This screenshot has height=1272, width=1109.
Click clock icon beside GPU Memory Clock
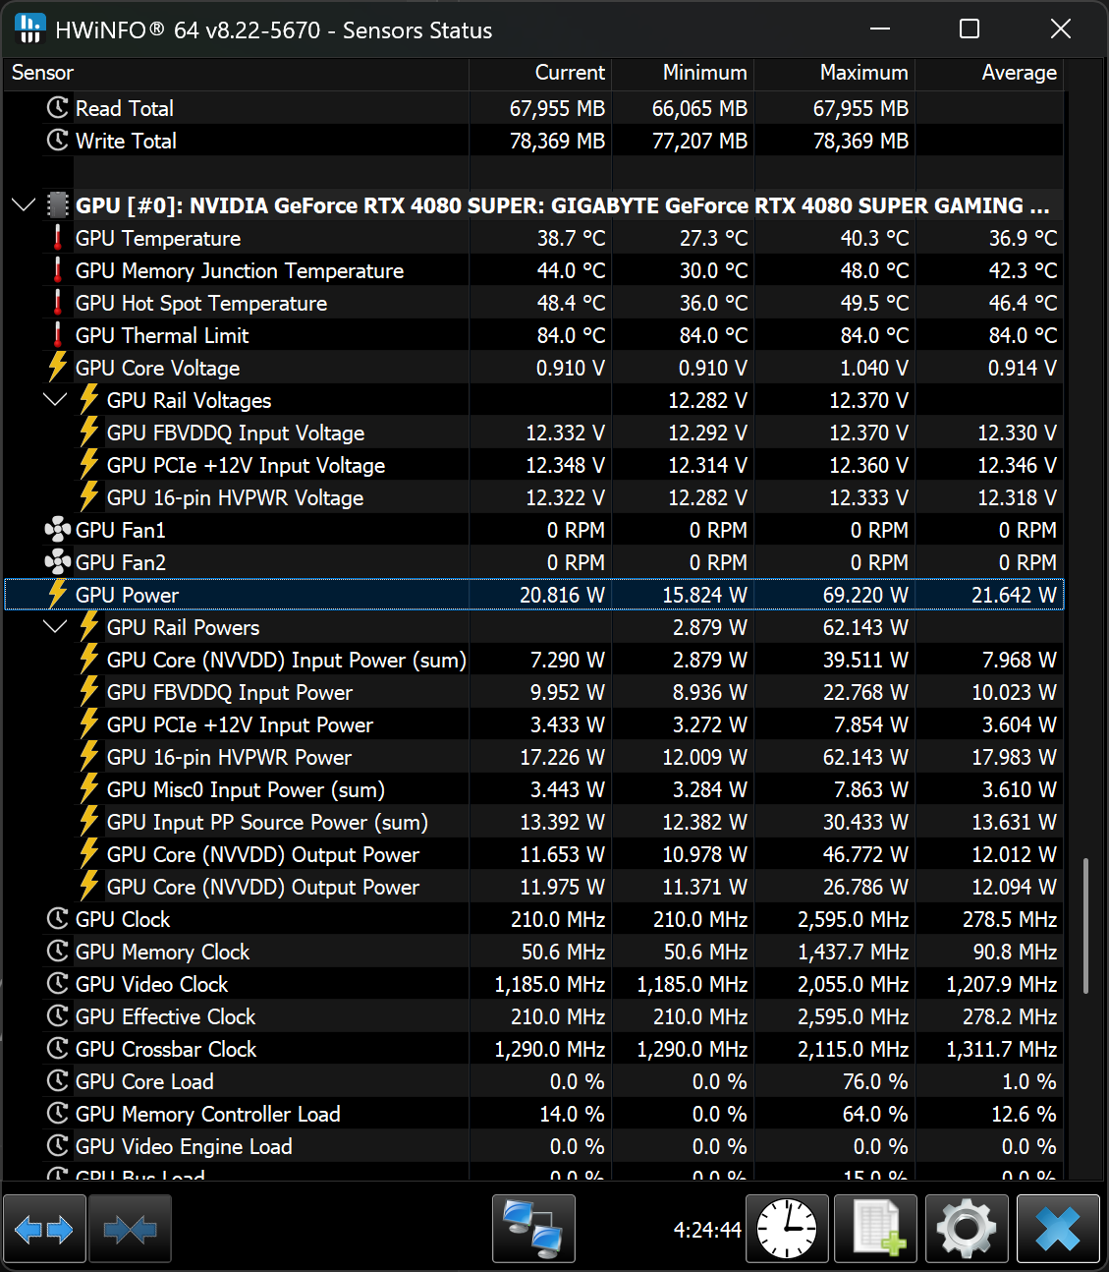[x=58, y=952]
